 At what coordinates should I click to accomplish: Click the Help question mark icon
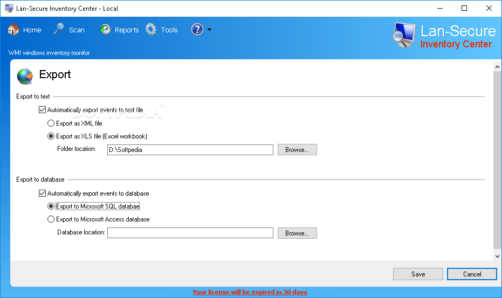(197, 30)
